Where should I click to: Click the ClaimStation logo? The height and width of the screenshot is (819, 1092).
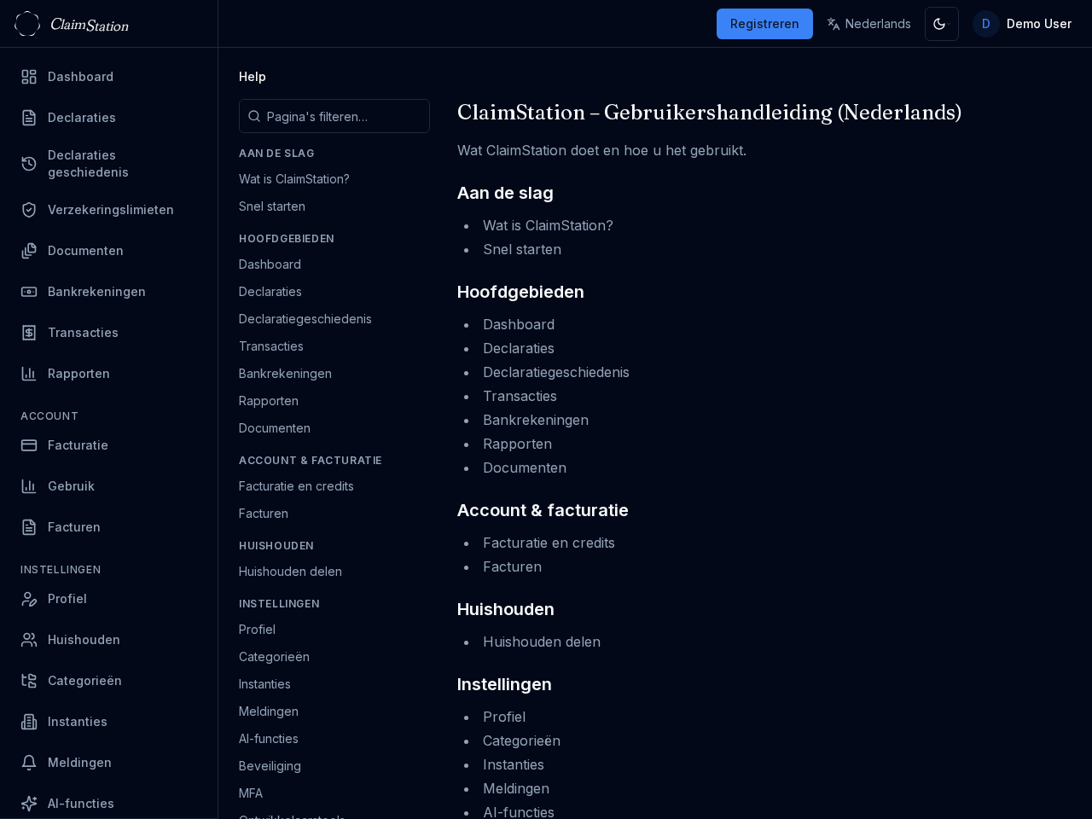[72, 24]
